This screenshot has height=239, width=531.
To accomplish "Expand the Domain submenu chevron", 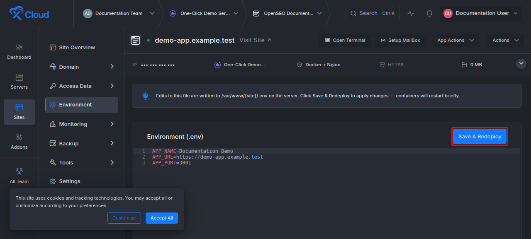I will [x=112, y=66].
